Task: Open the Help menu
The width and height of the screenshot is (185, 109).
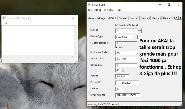Action: 118,10
